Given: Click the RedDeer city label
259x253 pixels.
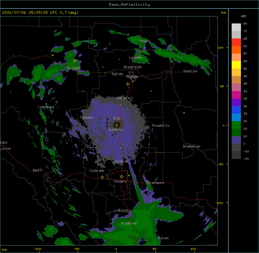Looking at the screenshot, I should click(x=132, y=77).
